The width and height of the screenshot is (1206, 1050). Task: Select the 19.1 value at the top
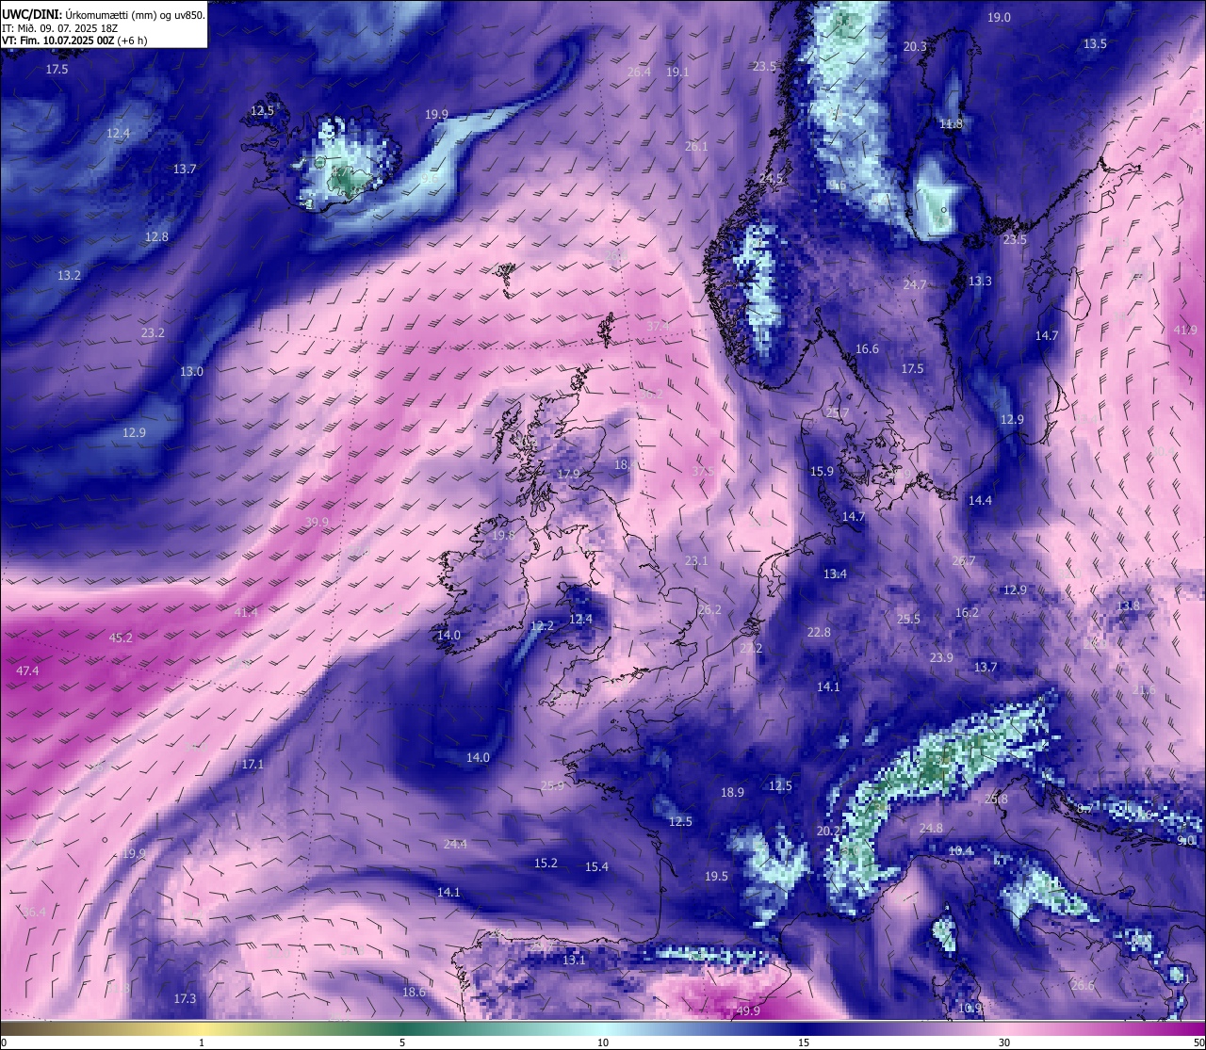click(x=677, y=72)
